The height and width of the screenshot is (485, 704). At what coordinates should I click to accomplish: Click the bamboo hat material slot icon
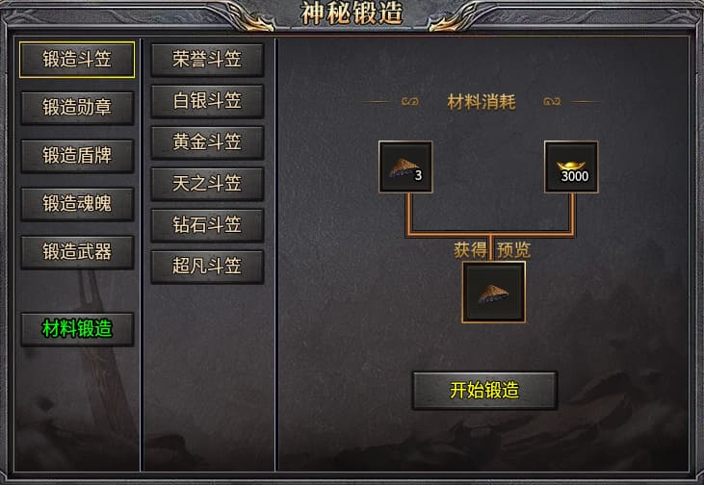[405, 166]
